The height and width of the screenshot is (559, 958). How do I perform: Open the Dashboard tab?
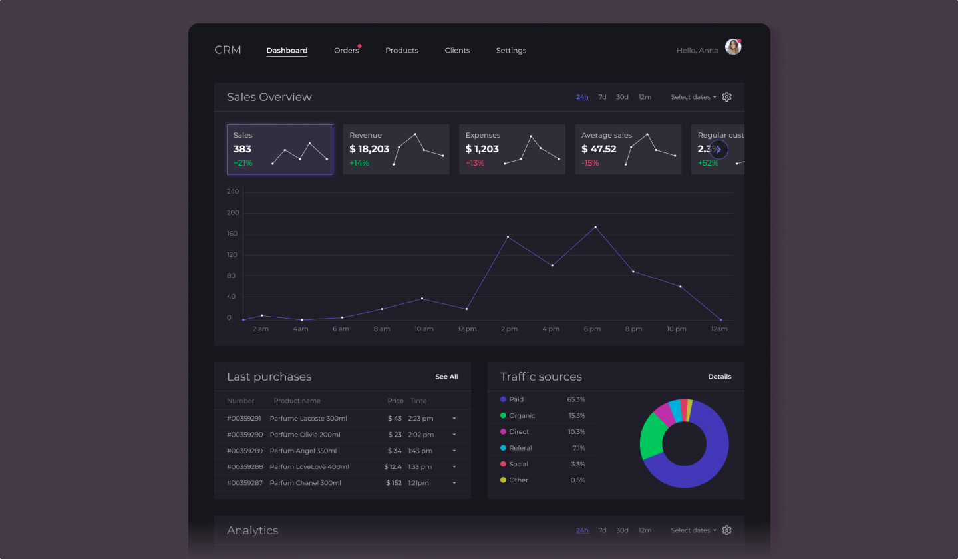287,51
